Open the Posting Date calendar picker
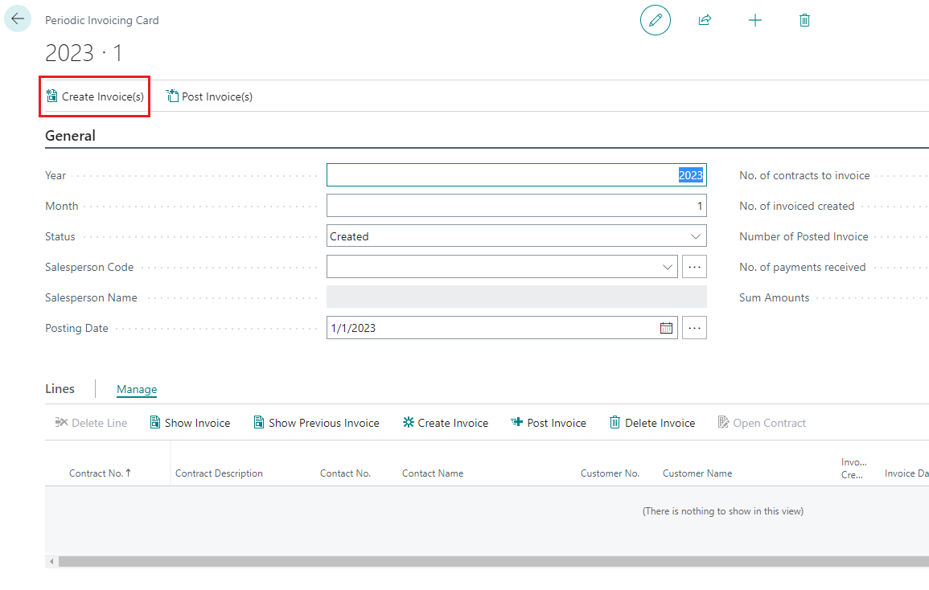Screen dimensions: 929x590 point(667,328)
